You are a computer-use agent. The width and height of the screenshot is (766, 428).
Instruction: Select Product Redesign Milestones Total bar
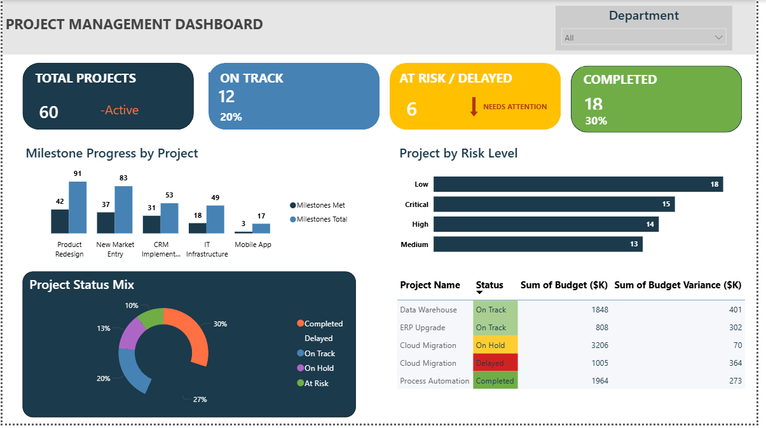(x=78, y=208)
